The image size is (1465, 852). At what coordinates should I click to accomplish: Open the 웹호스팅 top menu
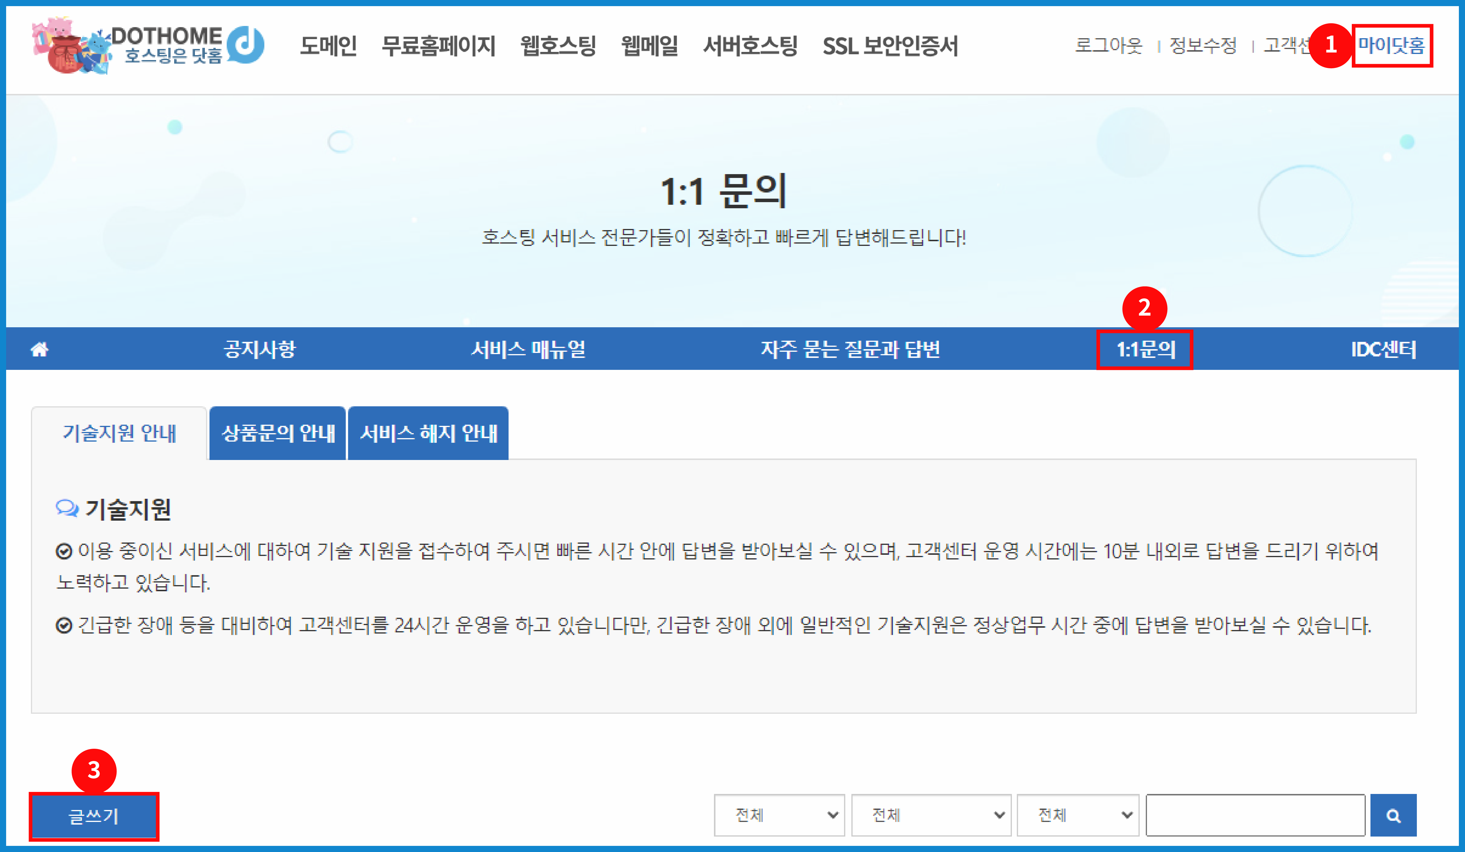558,45
